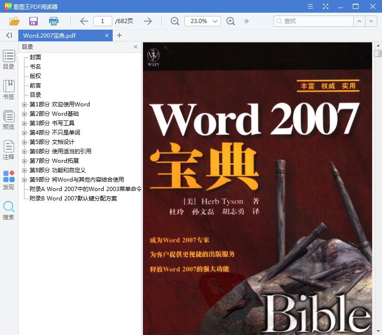Select 书名 in the outline
Image resolution: width=382 pixels, height=335 pixels.
tap(35, 67)
